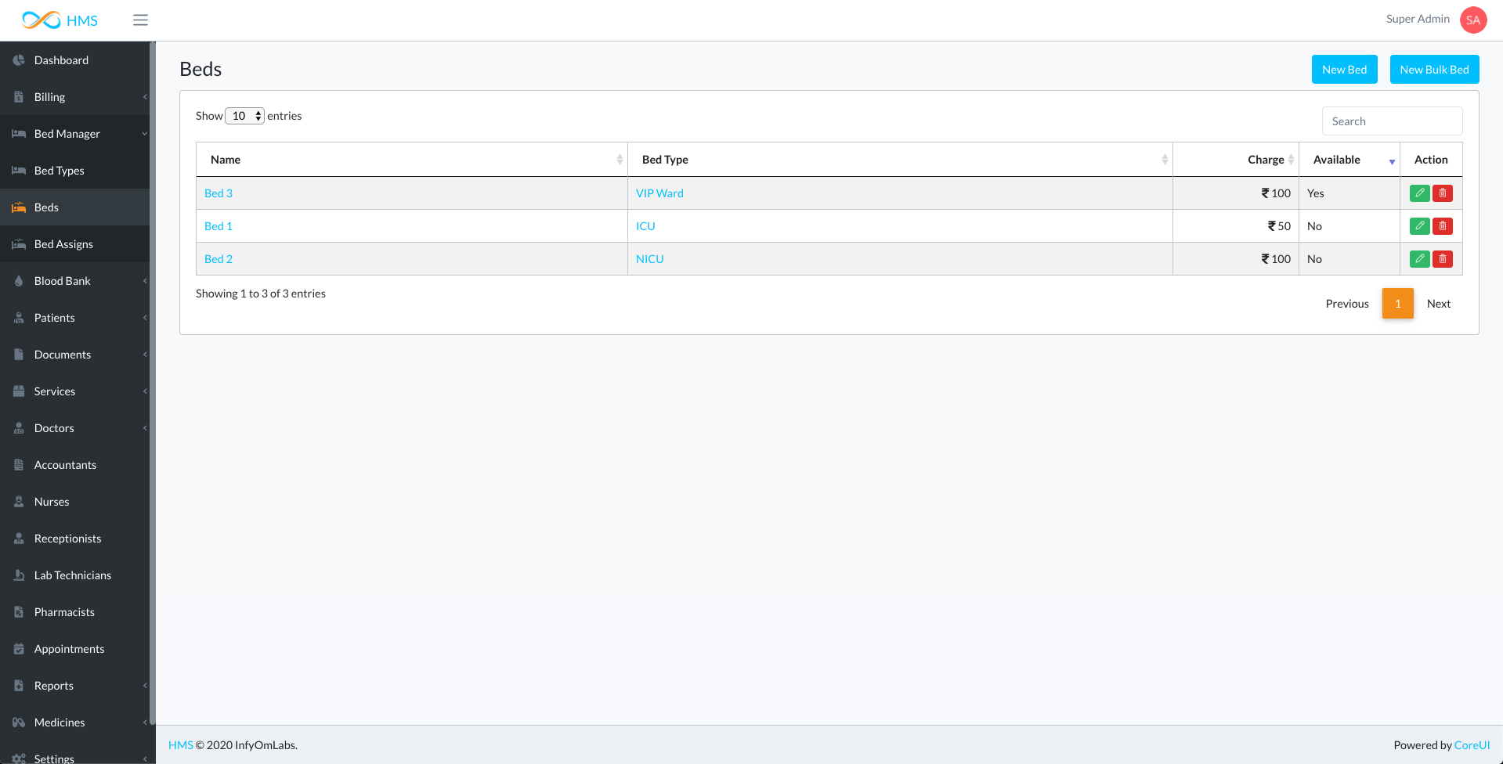Open the VIP Ward bed type link
1503x764 pixels.
659,193
